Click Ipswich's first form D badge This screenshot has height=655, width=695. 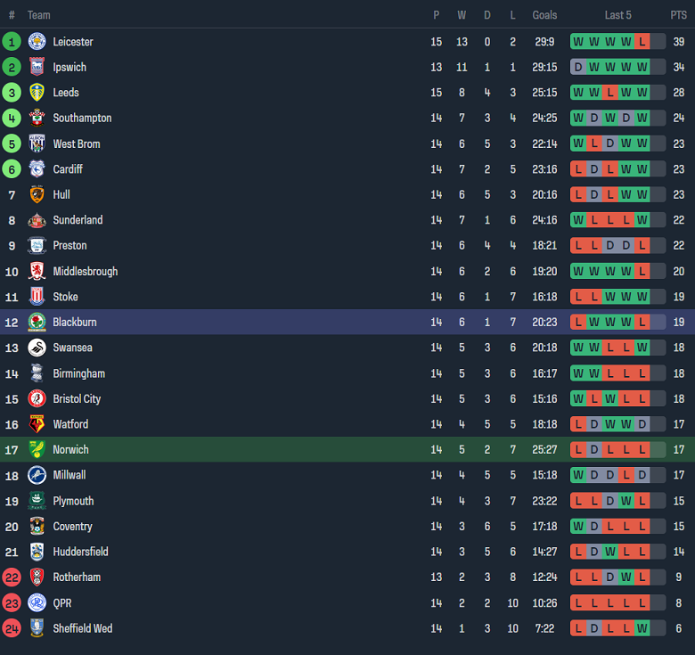pos(578,67)
